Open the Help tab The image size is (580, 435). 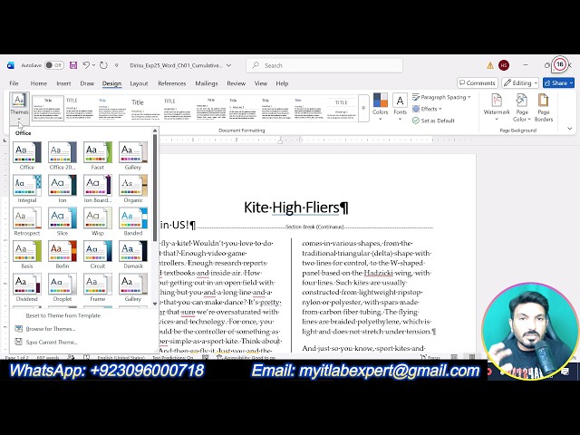click(x=282, y=83)
